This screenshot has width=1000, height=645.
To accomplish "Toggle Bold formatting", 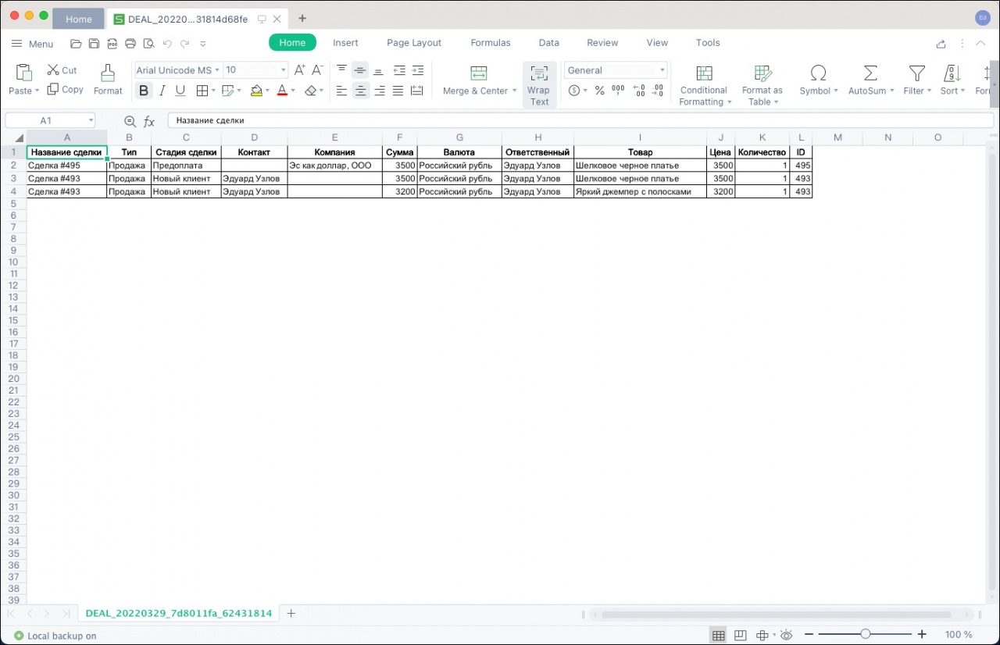I will [143, 91].
